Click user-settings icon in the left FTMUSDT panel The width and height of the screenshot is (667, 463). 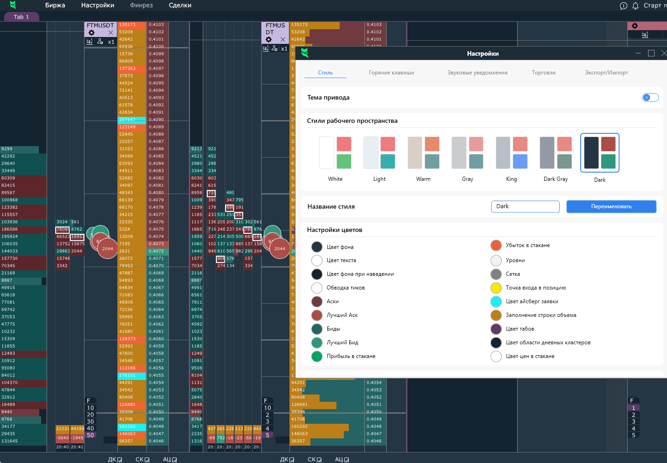click(100, 42)
